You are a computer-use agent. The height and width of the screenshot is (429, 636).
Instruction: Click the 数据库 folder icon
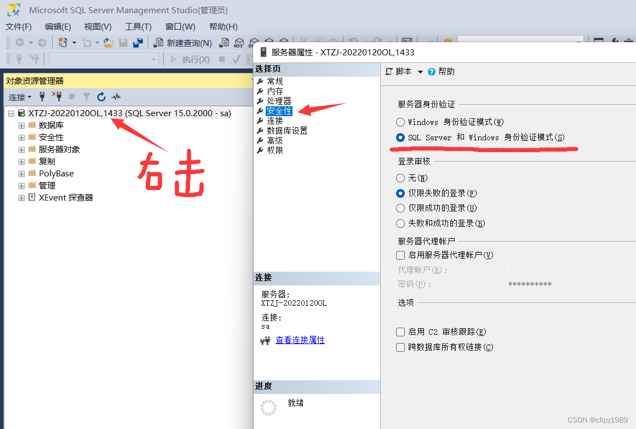[x=32, y=124]
